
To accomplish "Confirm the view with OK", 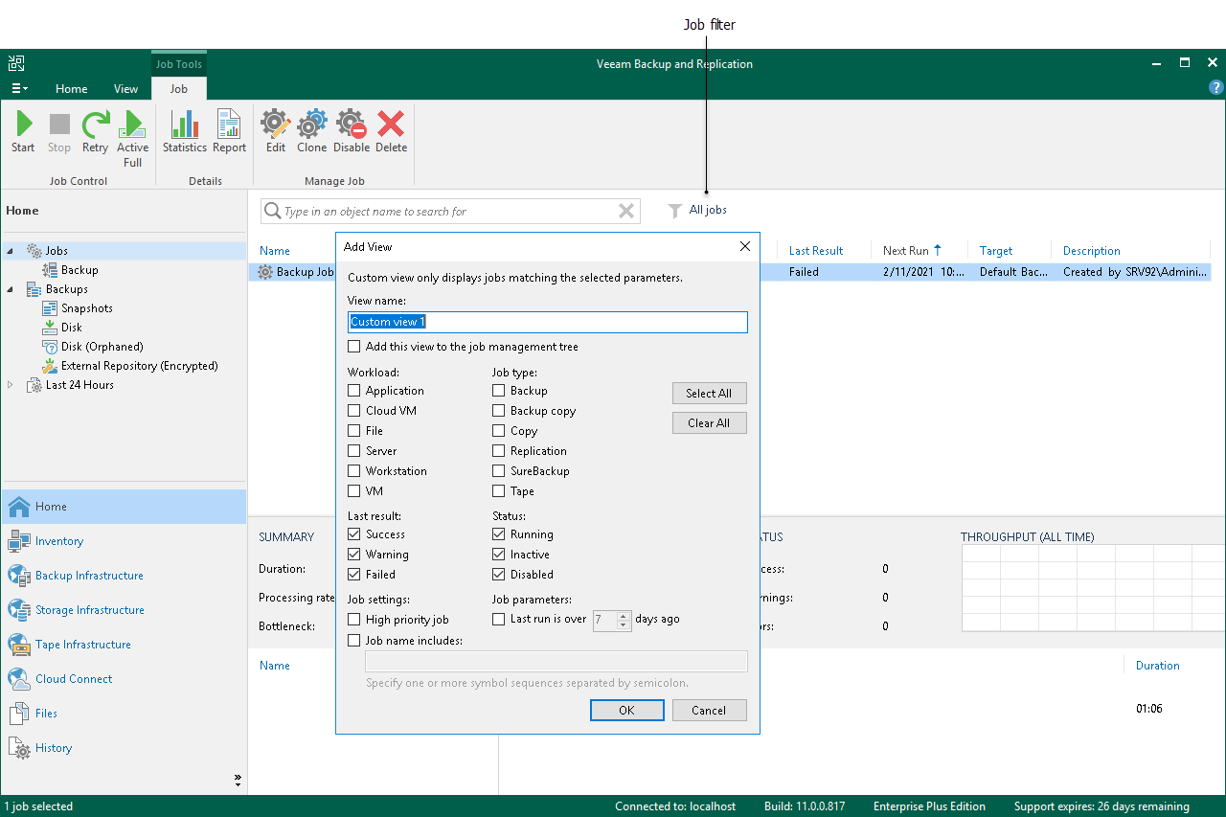I will (627, 711).
